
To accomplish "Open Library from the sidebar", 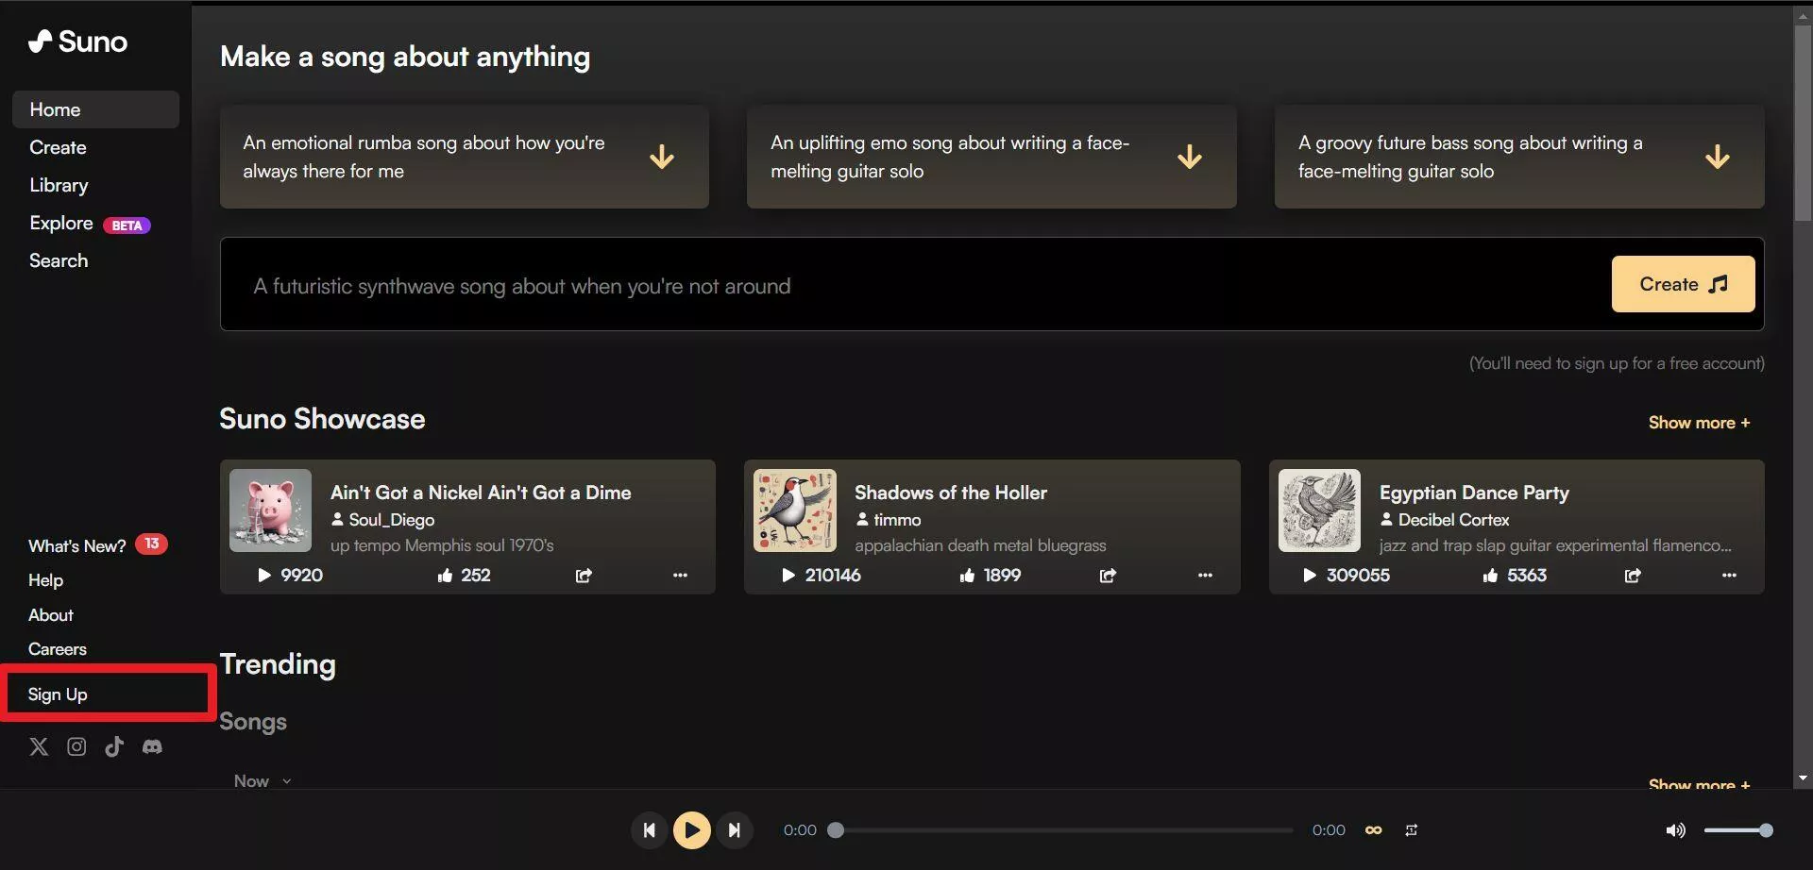I will point(59,185).
